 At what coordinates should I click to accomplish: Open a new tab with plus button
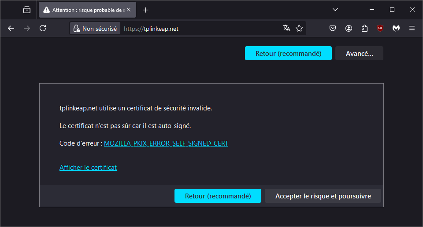click(146, 10)
